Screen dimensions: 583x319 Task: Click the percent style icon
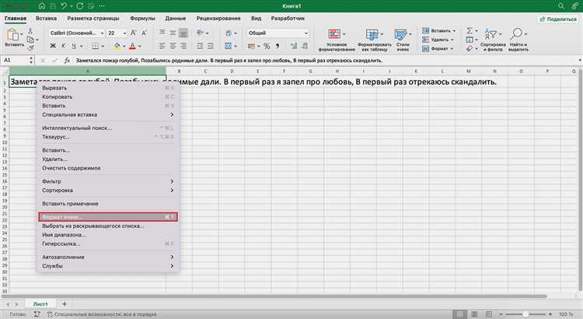pyautogui.click(x=267, y=46)
